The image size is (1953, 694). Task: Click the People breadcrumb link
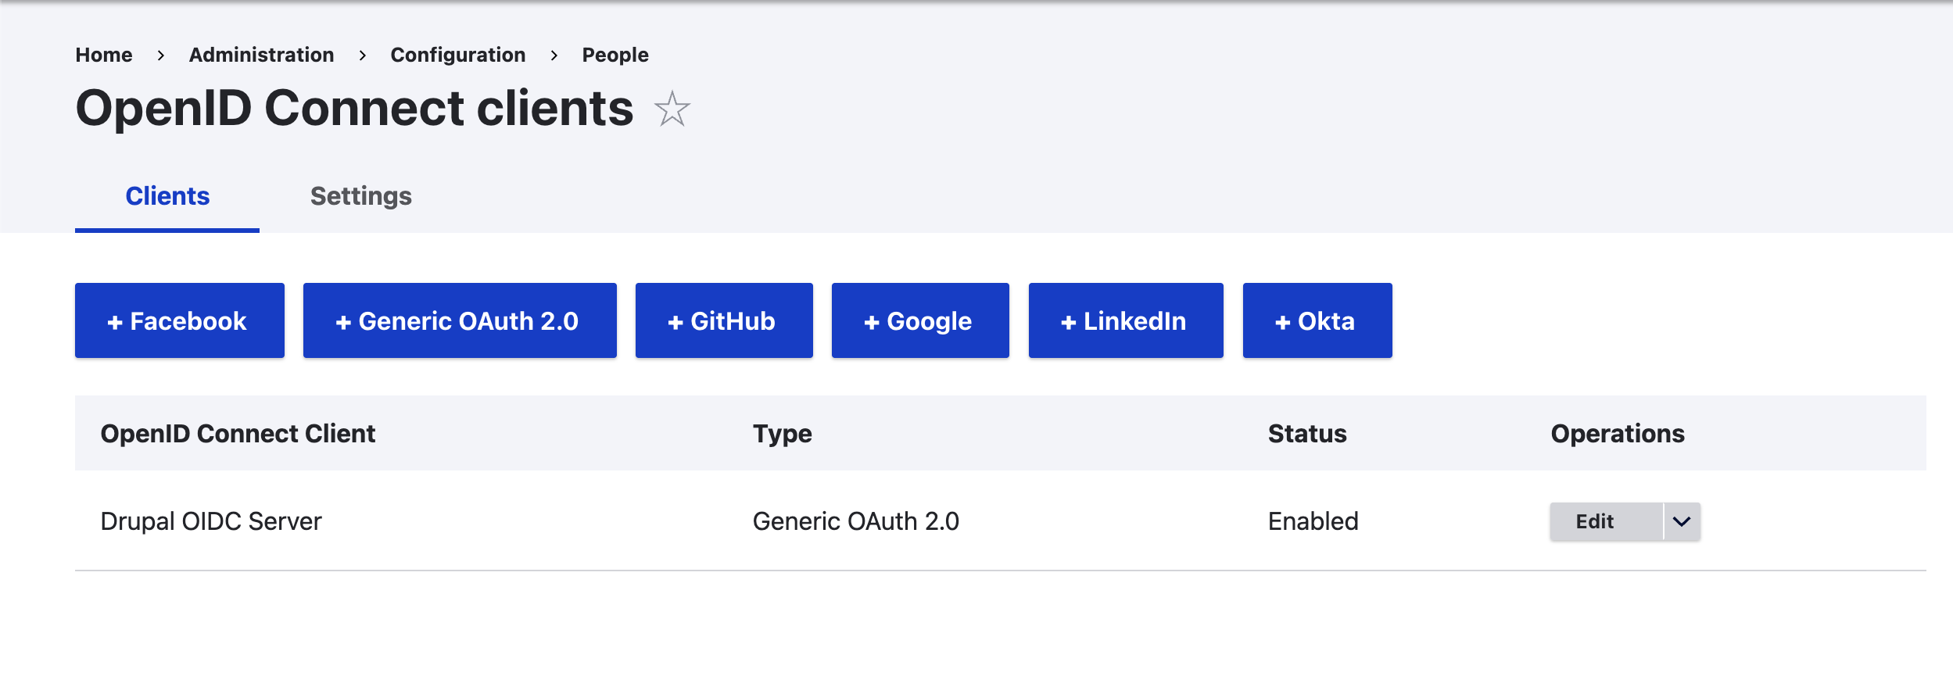coord(615,55)
